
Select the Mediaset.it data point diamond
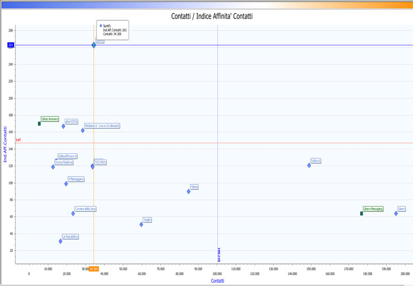(83, 131)
